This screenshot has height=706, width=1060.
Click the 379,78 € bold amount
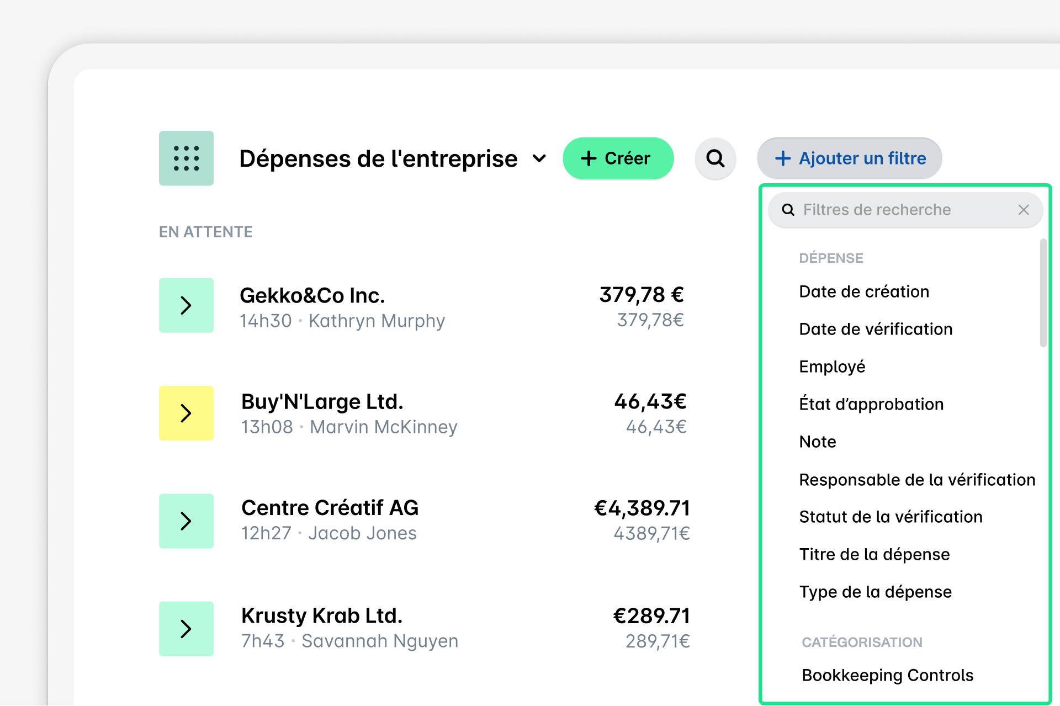[x=642, y=295]
